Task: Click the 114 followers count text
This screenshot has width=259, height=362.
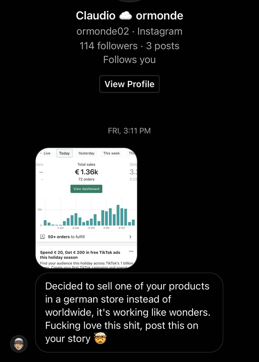Action: tap(108, 46)
